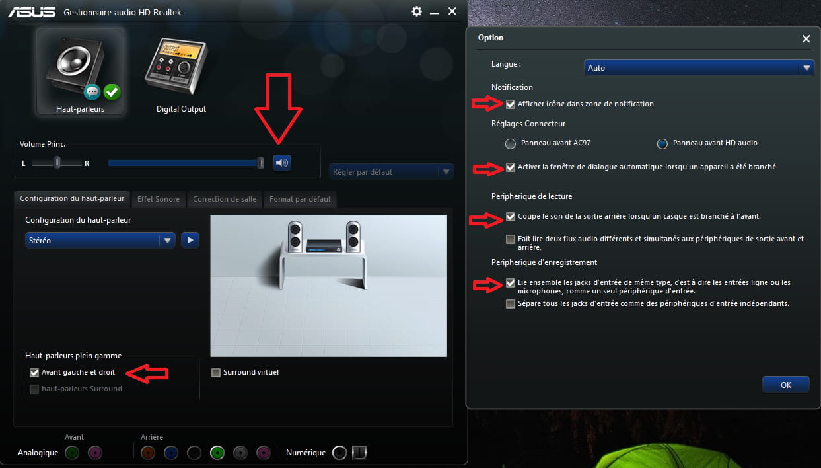
Task: Open the Langue dropdown set to Auto
Action: point(699,68)
